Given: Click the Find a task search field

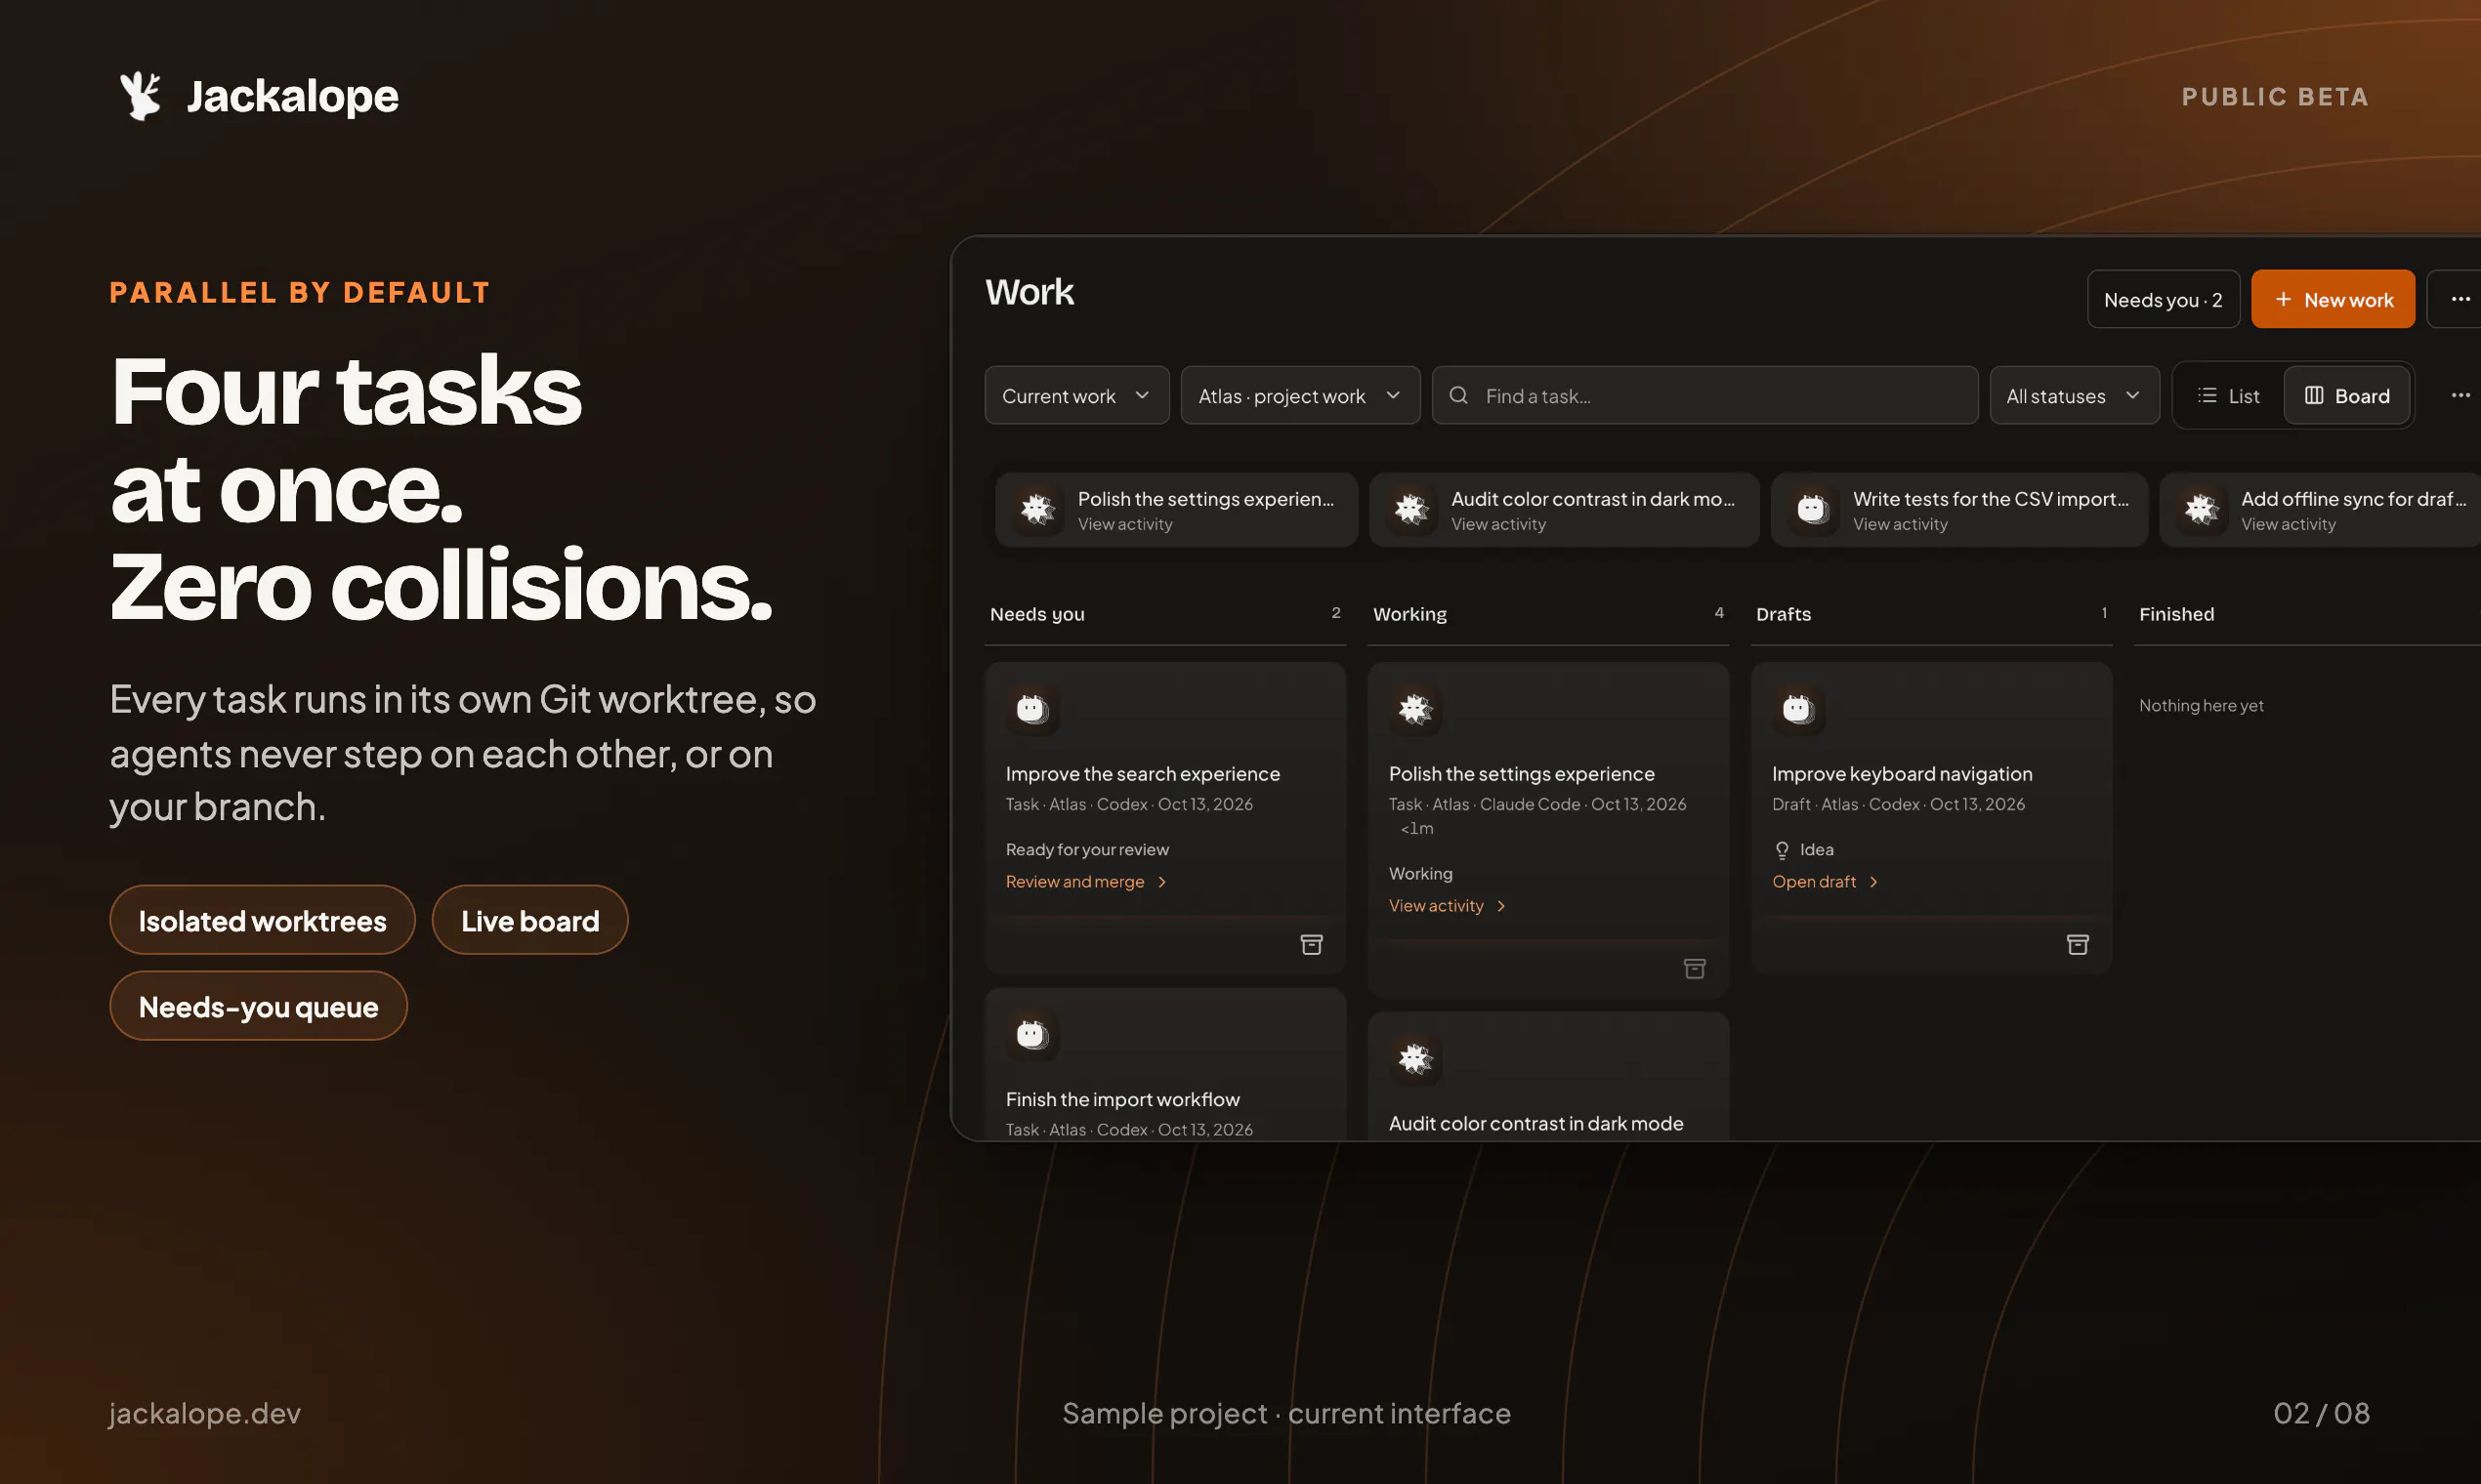Looking at the screenshot, I should (x=1704, y=395).
